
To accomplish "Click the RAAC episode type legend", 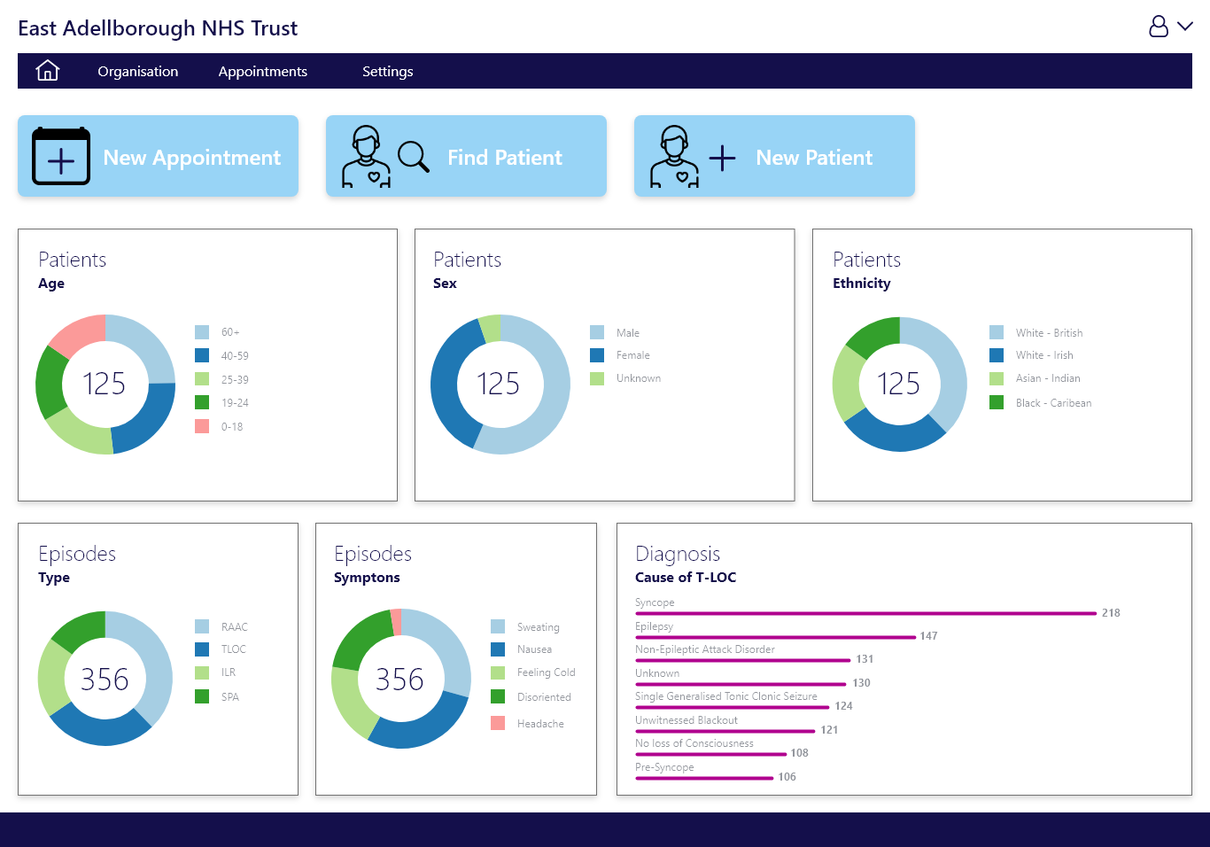I will [x=221, y=626].
